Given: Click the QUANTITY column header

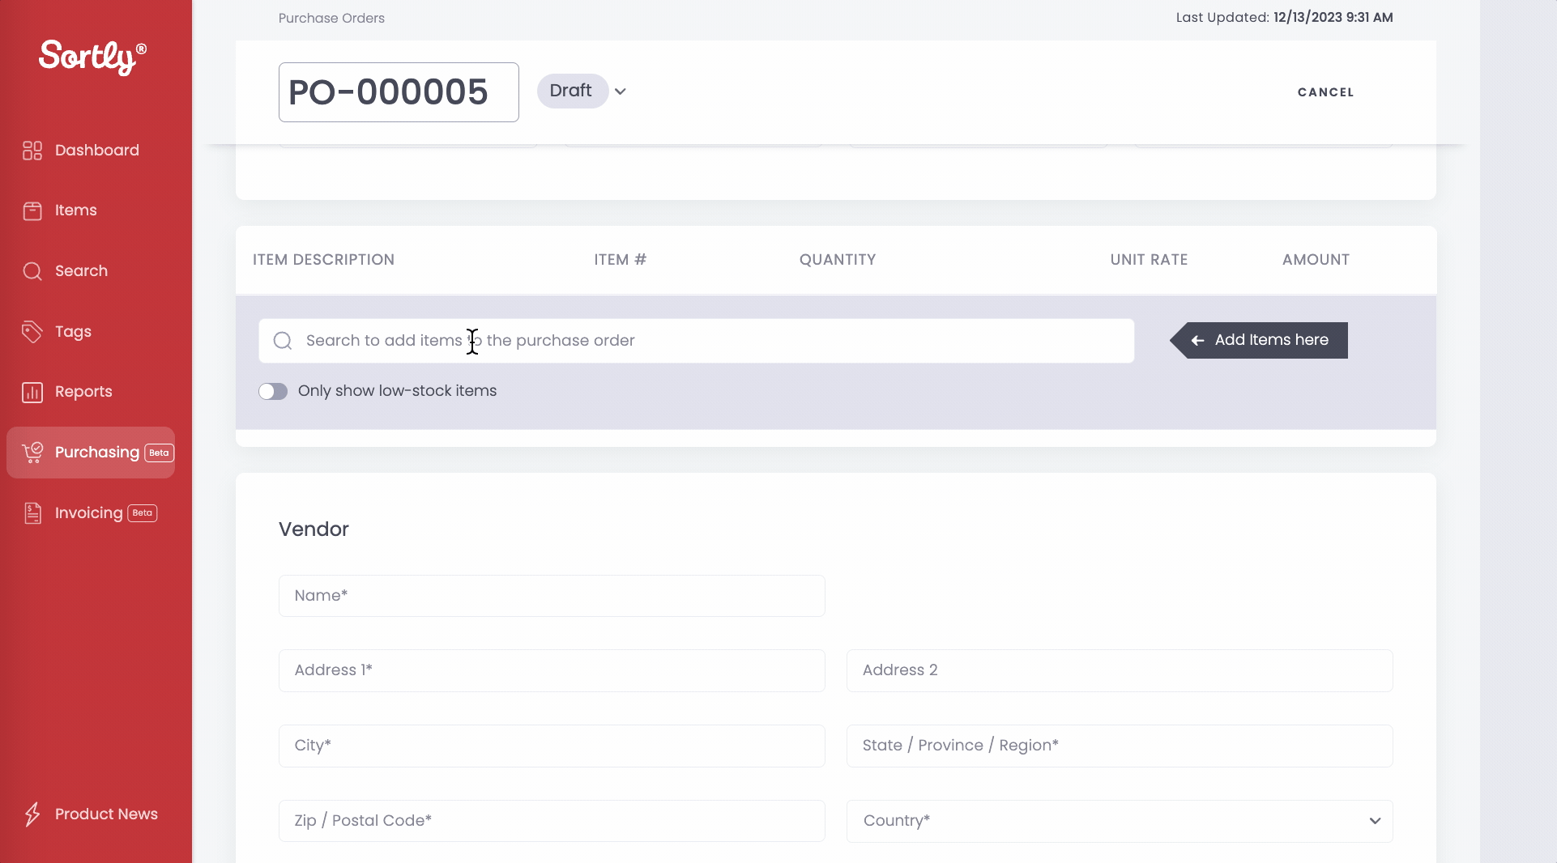Looking at the screenshot, I should point(838,260).
